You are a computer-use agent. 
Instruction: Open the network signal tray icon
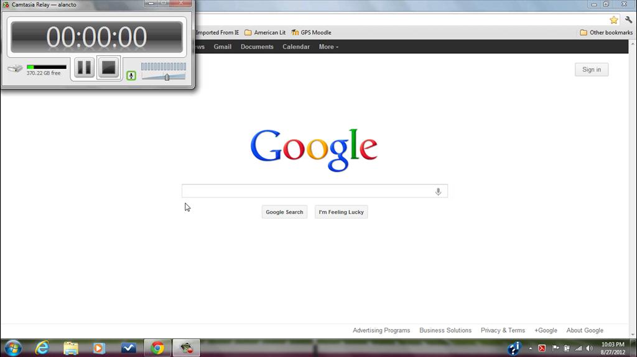578,348
